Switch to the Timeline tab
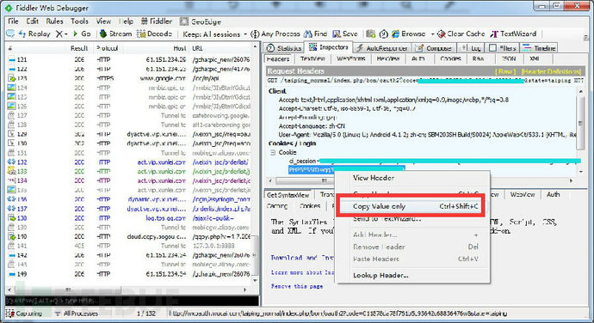Viewport: 594px width, 323px height. click(x=539, y=48)
